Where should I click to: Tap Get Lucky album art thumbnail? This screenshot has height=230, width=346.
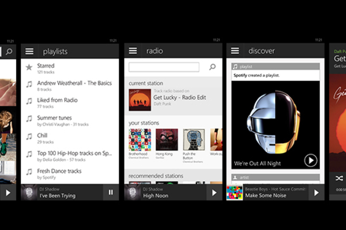click(x=140, y=99)
